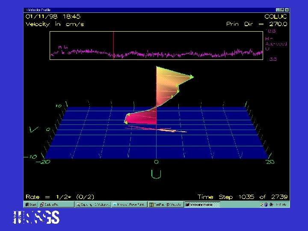Click the taskbar clock
The width and height of the screenshot is (308, 231).
281,204
